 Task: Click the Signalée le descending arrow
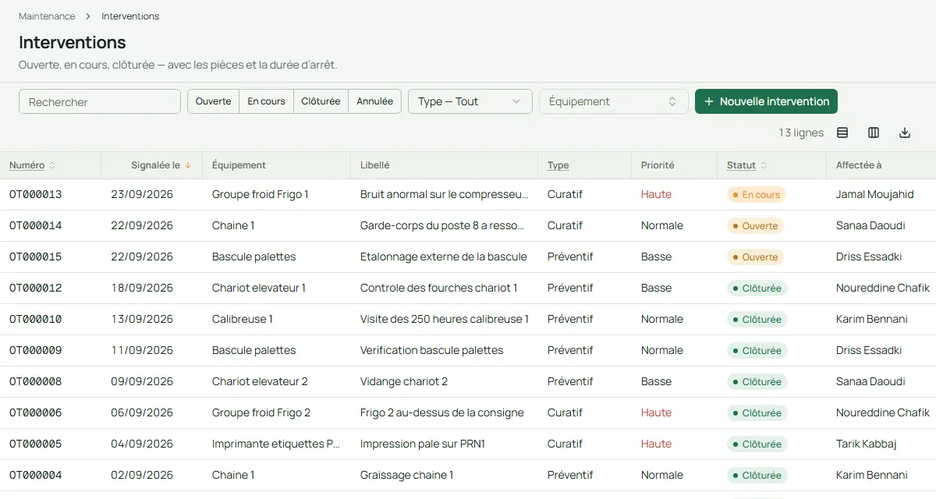188,165
